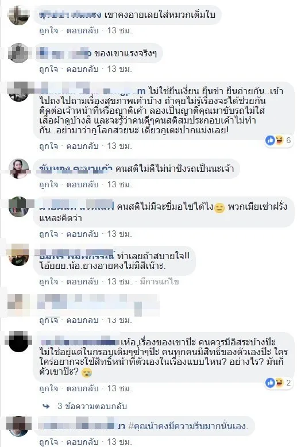Open the มีการแก้ไข edit history link
Screen dimensions: 297x447
[159, 282]
